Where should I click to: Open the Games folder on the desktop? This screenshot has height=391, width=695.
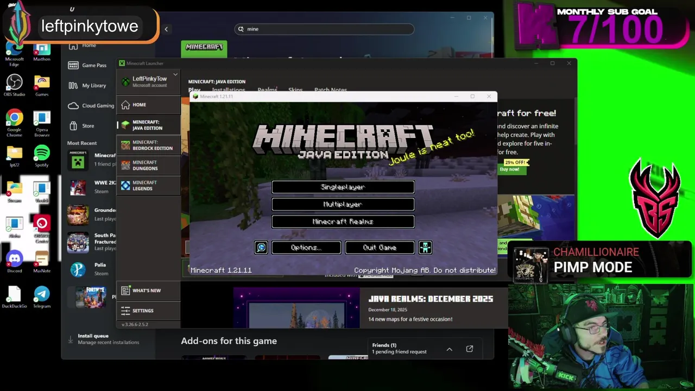point(42,85)
